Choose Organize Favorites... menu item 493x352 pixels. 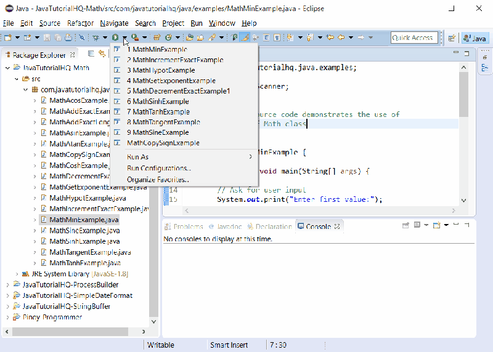tap(184, 180)
